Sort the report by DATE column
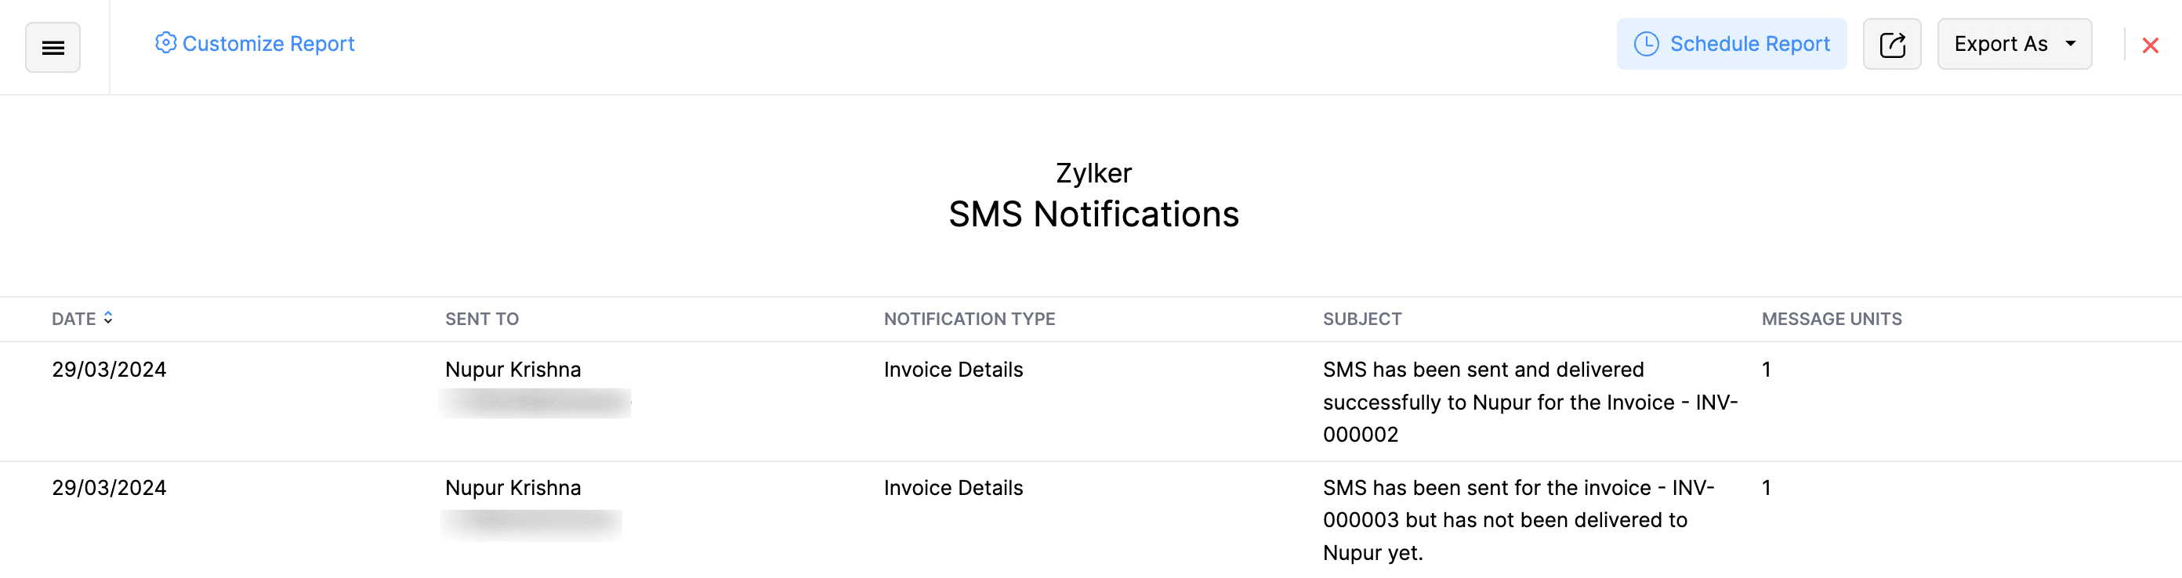Screen dimensions: 2182x578 click(74, 318)
